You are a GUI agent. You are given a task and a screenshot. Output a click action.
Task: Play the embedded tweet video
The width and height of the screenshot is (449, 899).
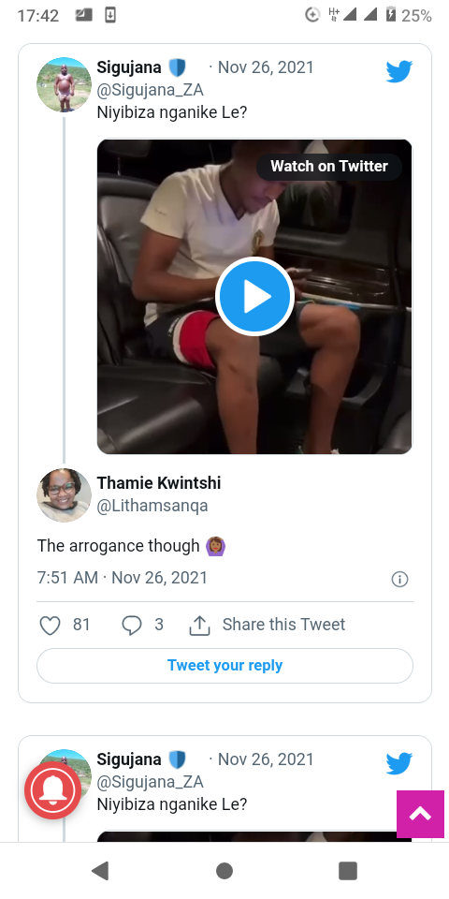254,297
